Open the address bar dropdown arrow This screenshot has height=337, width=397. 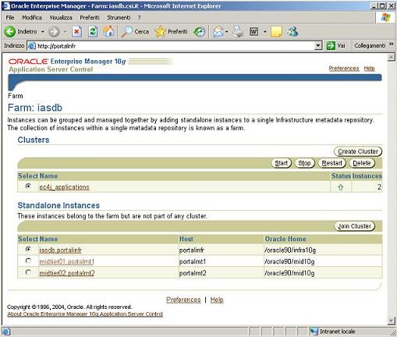(318, 46)
